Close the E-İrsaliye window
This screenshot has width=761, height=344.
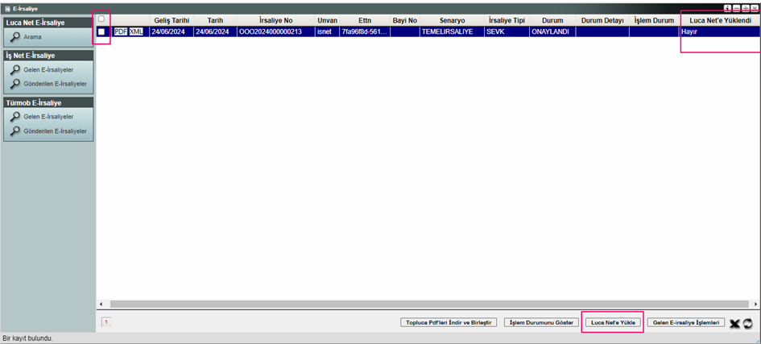[753, 8]
